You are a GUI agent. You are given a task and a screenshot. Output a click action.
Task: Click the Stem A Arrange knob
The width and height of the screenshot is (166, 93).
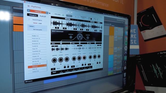tap(54, 60)
